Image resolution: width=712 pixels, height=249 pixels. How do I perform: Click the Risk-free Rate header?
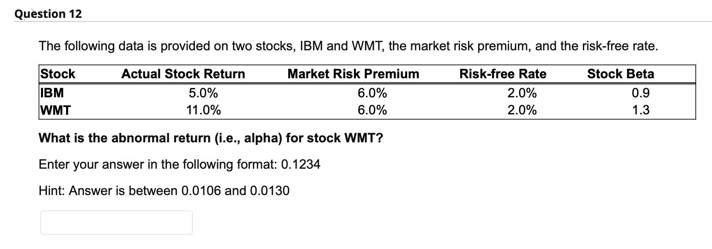(x=503, y=74)
